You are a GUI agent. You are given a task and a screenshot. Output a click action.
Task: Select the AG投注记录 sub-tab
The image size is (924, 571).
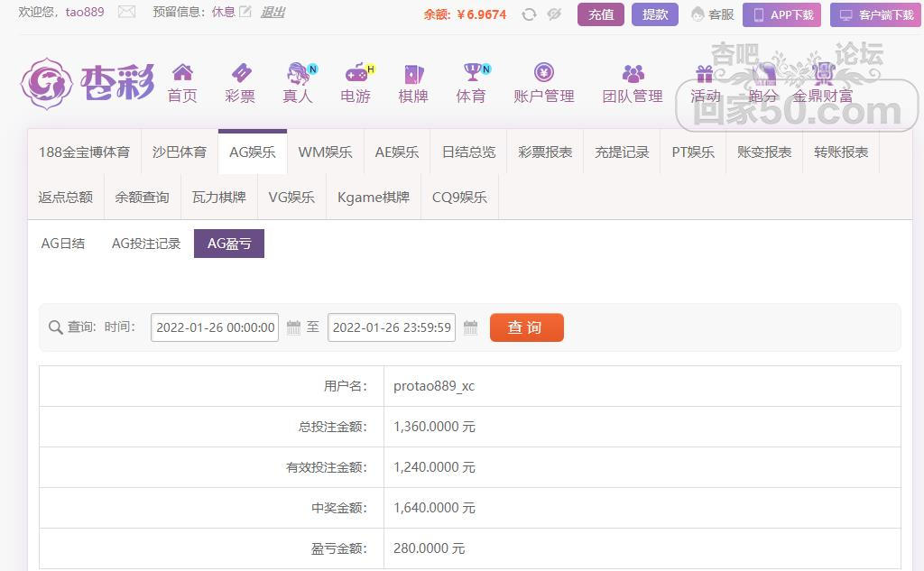(146, 244)
